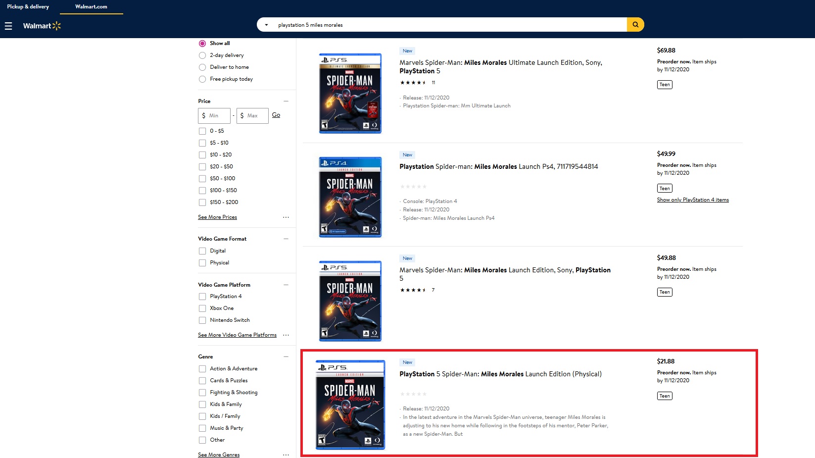Click the Go price link
The height and width of the screenshot is (458, 815).
coord(276,115)
